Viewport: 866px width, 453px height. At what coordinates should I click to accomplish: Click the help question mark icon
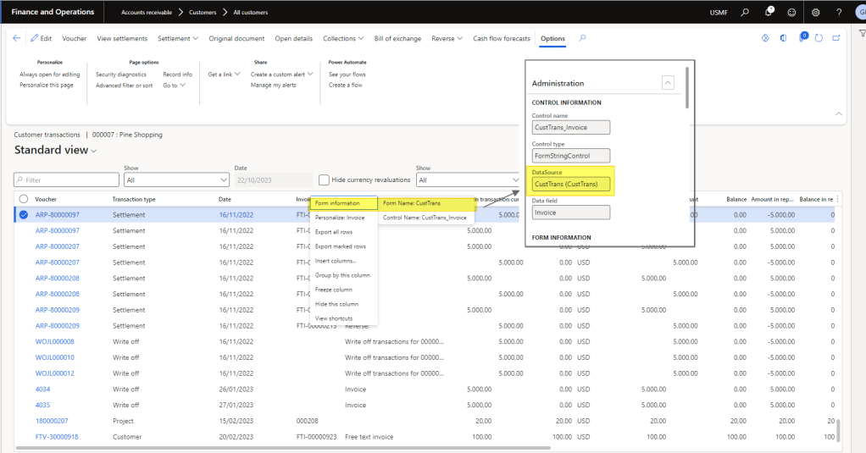click(839, 13)
